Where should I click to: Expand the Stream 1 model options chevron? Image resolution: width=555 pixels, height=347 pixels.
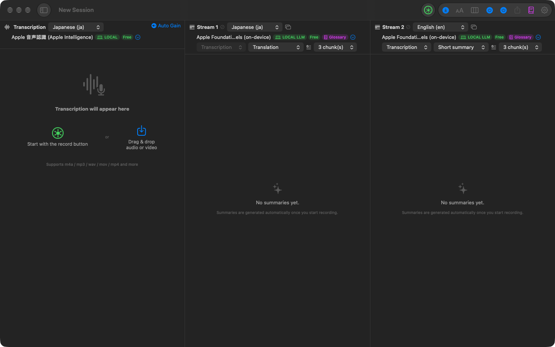[353, 37]
